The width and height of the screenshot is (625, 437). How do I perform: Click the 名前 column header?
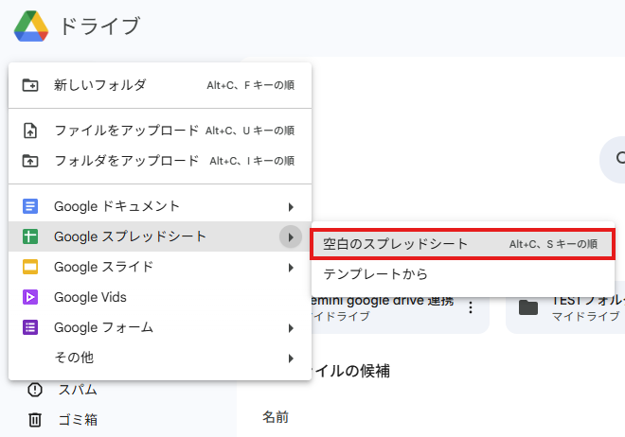[x=276, y=417]
